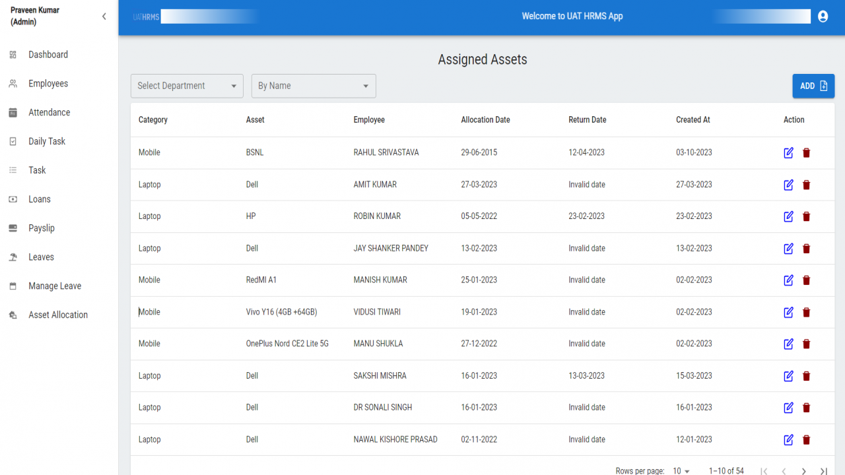The width and height of the screenshot is (845, 475).
Task: Change the rows per page dropdown
Action: 681,471
